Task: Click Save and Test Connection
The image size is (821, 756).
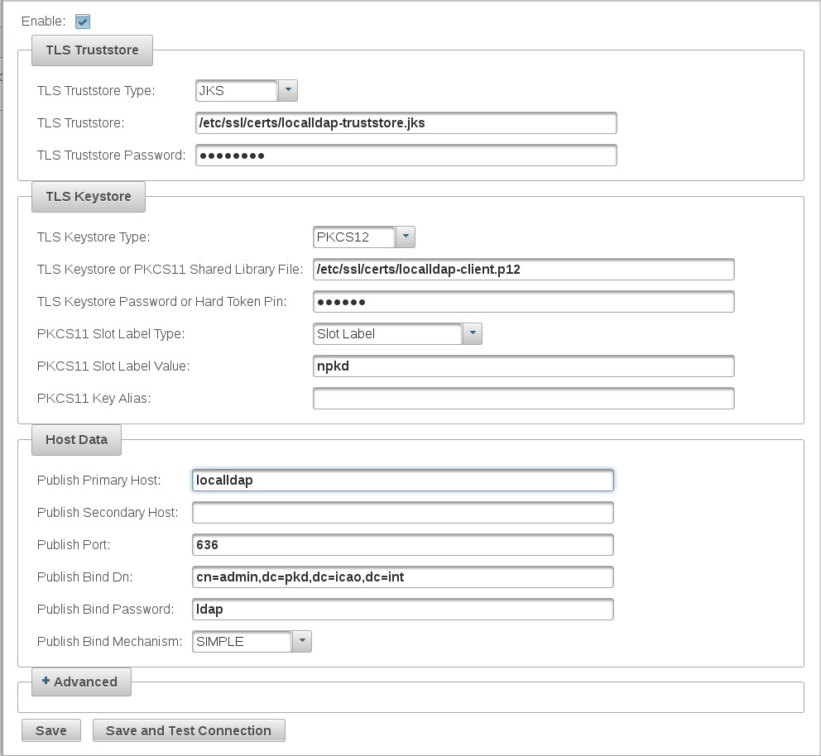Action: [x=189, y=730]
